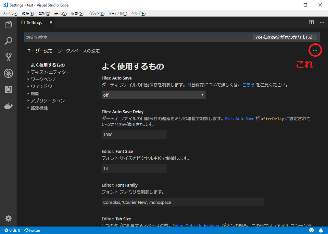Viewport: 328px width, 234px height.
Task: Close the Settings tab
Action: point(51,22)
